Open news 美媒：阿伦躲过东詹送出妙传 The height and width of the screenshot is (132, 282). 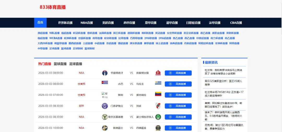(x=223, y=105)
